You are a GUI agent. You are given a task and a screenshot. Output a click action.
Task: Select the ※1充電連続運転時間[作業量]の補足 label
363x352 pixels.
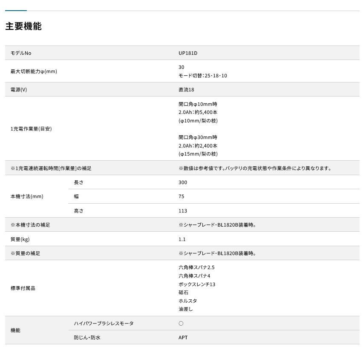coord(51,168)
